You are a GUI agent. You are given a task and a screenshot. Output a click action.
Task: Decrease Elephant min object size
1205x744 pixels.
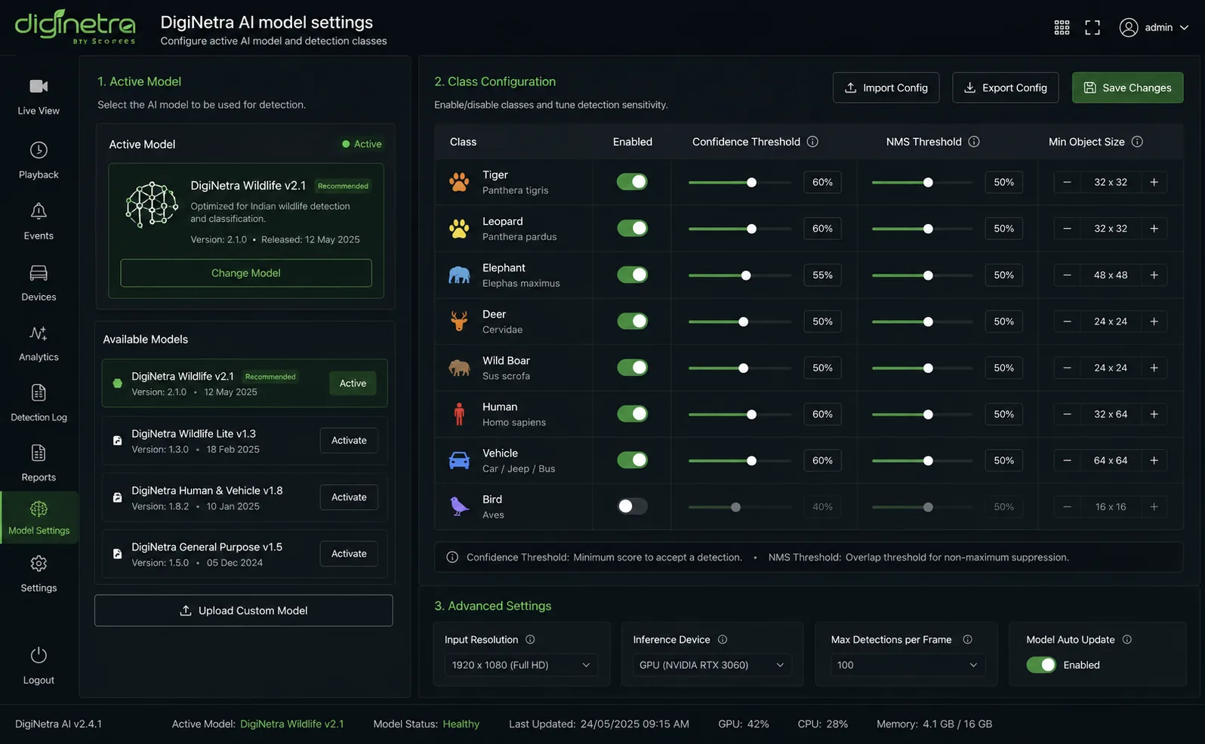[x=1067, y=275]
